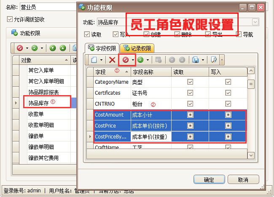
Task: Click the green allow-permission icon in field toolbar
Action: point(140,60)
